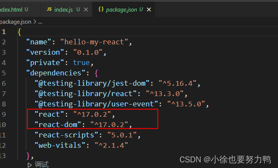Image resolution: width=278 pixels, height=168 pixels.
Task: Click the braces icon on package.json tab
Action: 101,9
